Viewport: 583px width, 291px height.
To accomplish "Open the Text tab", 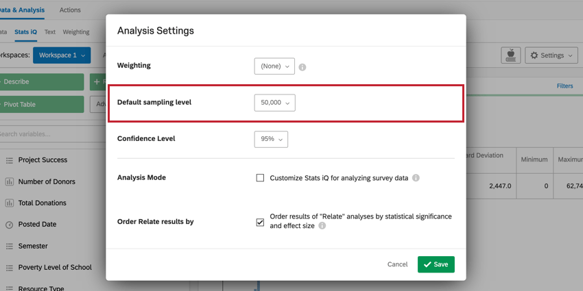I will click(x=50, y=32).
